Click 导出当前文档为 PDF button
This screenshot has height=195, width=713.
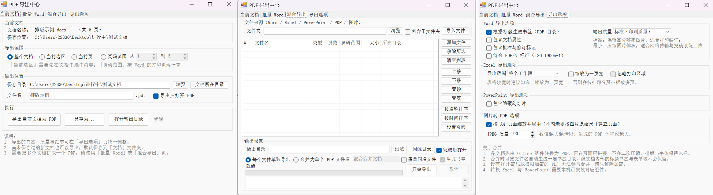(34, 119)
